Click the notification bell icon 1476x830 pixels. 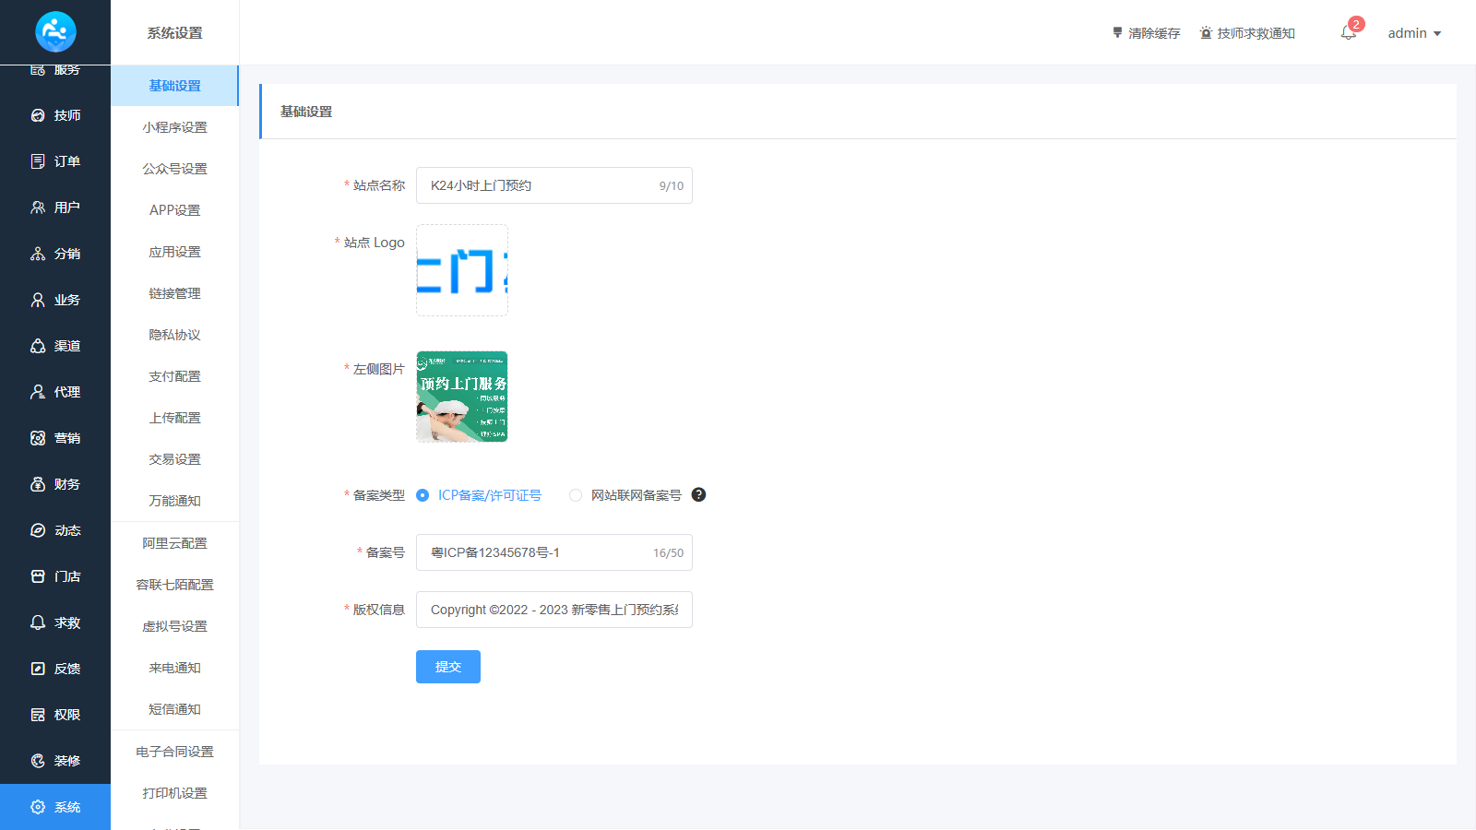pyautogui.click(x=1348, y=33)
